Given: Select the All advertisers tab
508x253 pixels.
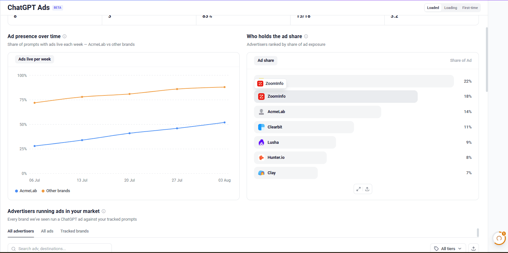Looking at the screenshot, I should (21, 231).
